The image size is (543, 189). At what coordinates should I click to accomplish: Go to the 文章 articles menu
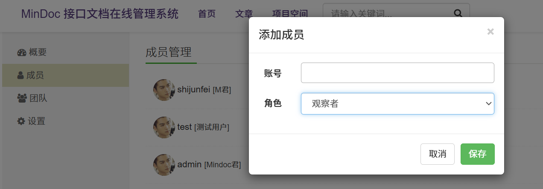tap(244, 14)
